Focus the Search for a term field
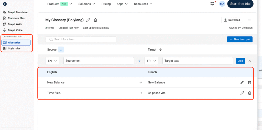The height and width of the screenshot is (130, 262). point(81,39)
